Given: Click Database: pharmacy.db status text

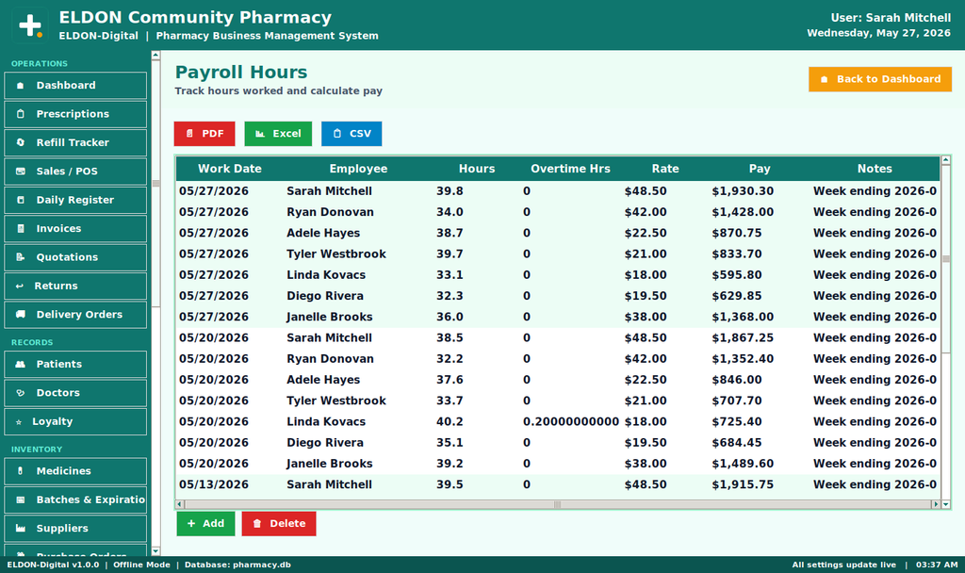Looking at the screenshot, I should (x=237, y=565).
